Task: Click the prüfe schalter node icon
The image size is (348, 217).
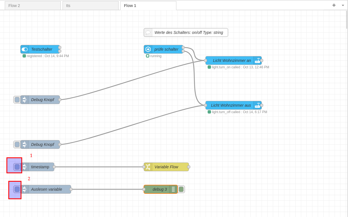Action: [148, 49]
